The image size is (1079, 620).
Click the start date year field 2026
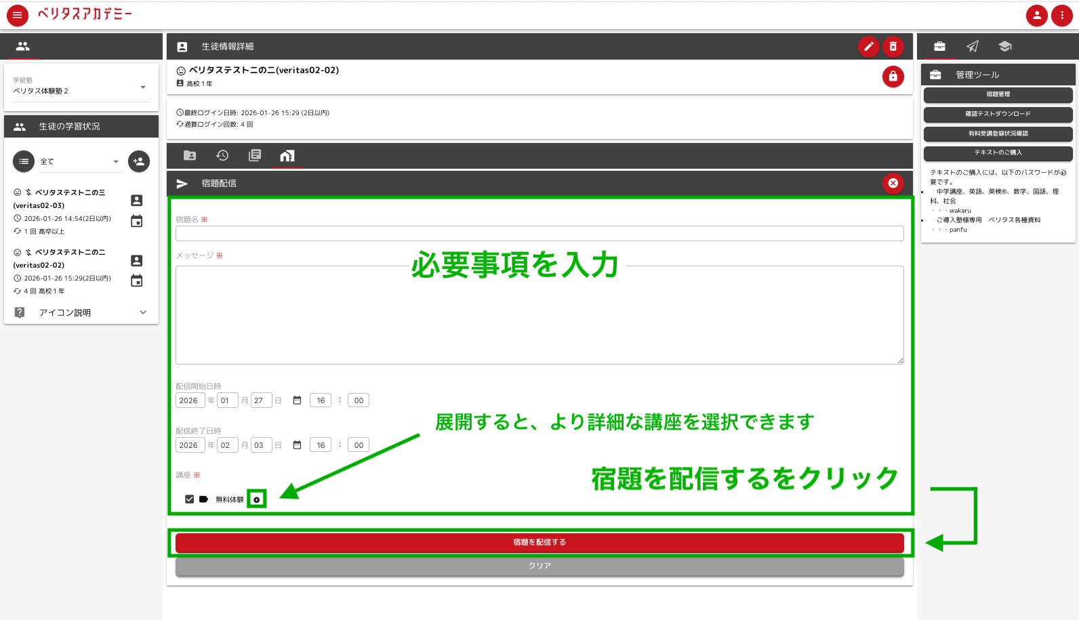coord(190,400)
